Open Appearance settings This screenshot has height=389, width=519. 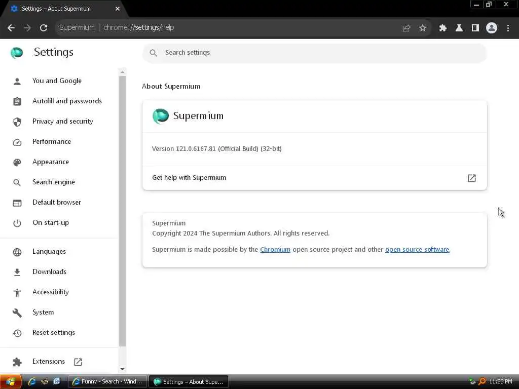pyautogui.click(x=51, y=162)
